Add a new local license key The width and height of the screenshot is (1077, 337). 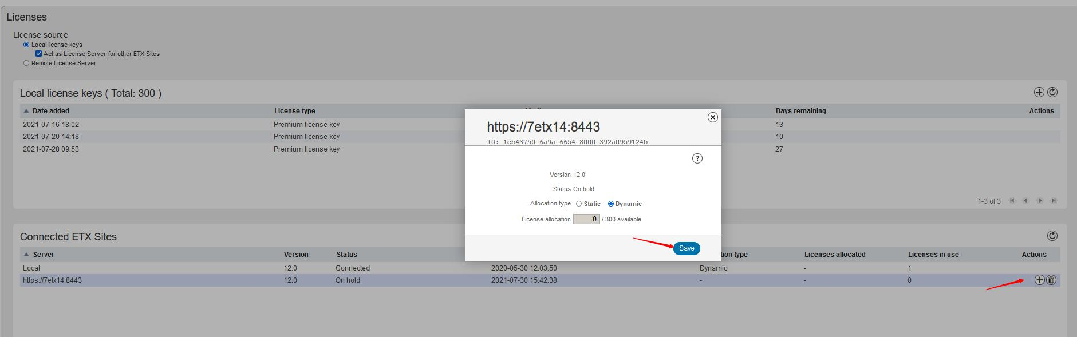click(1039, 92)
